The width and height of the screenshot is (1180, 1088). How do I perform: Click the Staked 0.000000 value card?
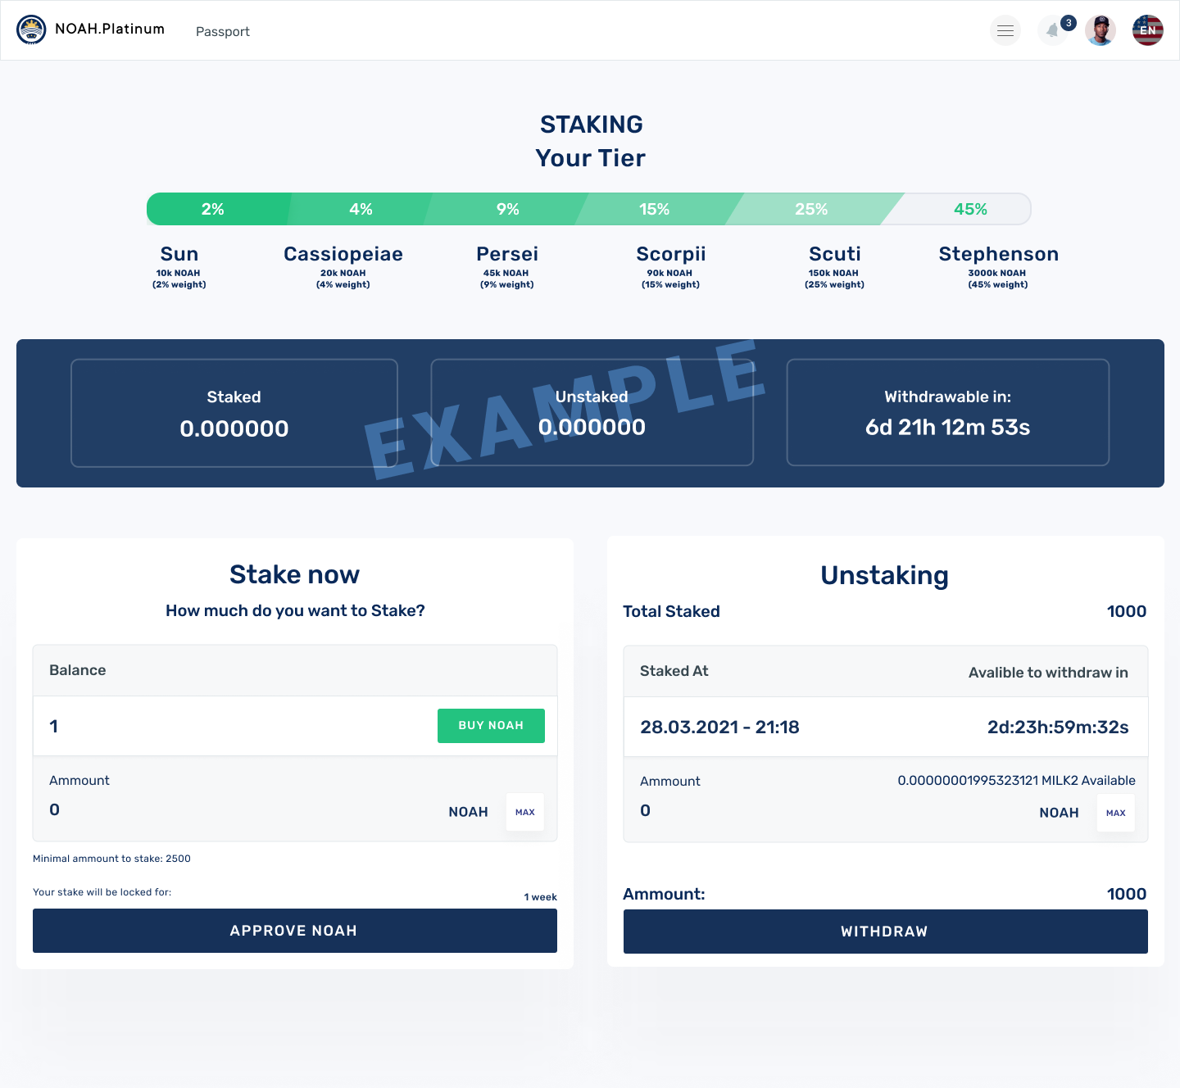click(x=234, y=413)
